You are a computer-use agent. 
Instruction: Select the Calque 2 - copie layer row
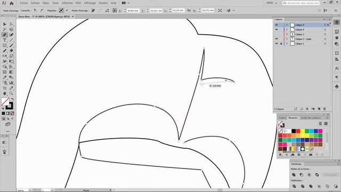click(302, 39)
